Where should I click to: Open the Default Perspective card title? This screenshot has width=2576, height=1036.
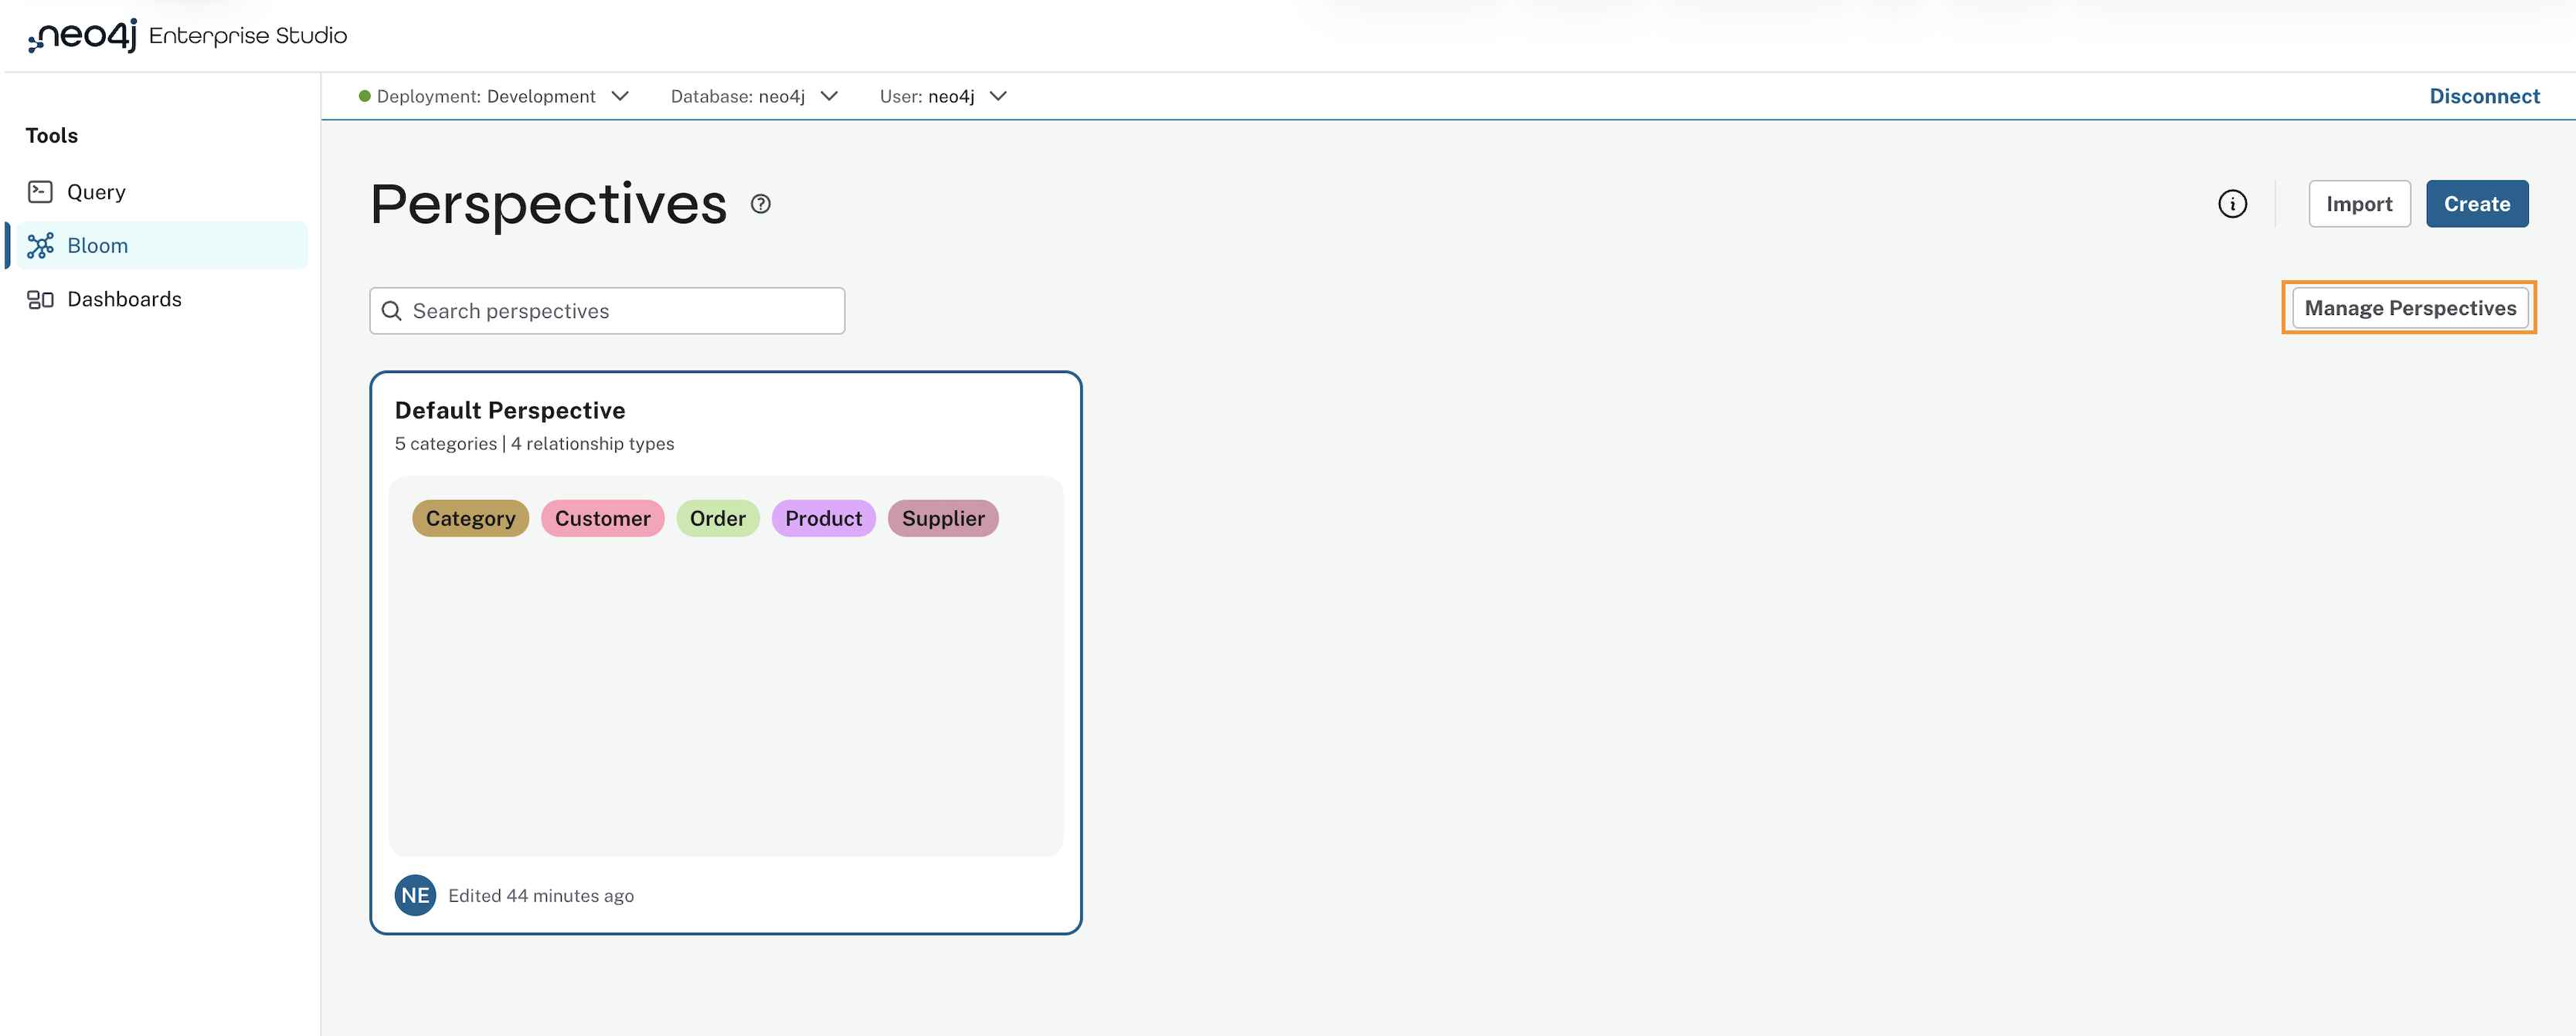(510, 411)
